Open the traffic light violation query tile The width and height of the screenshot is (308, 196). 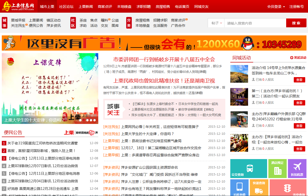[x=288, y=188]
